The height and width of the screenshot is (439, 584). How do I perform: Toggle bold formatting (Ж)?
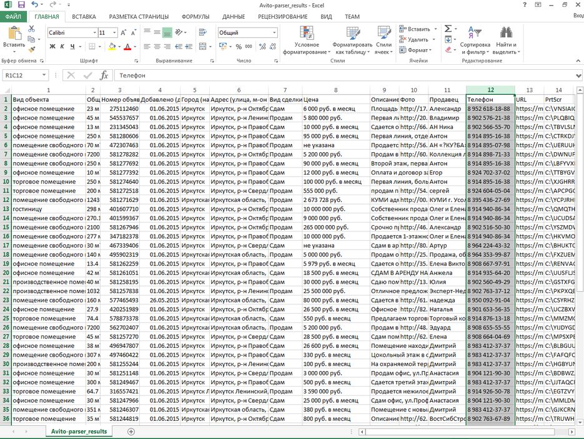click(52, 46)
